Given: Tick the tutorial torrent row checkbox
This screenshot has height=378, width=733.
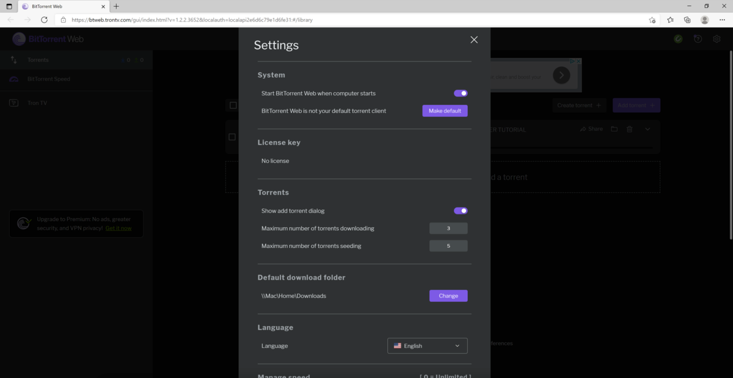Looking at the screenshot, I should [x=232, y=137].
